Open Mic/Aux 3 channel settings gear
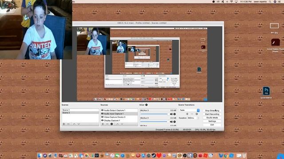Viewport: 284px width, 159px height. (174, 114)
